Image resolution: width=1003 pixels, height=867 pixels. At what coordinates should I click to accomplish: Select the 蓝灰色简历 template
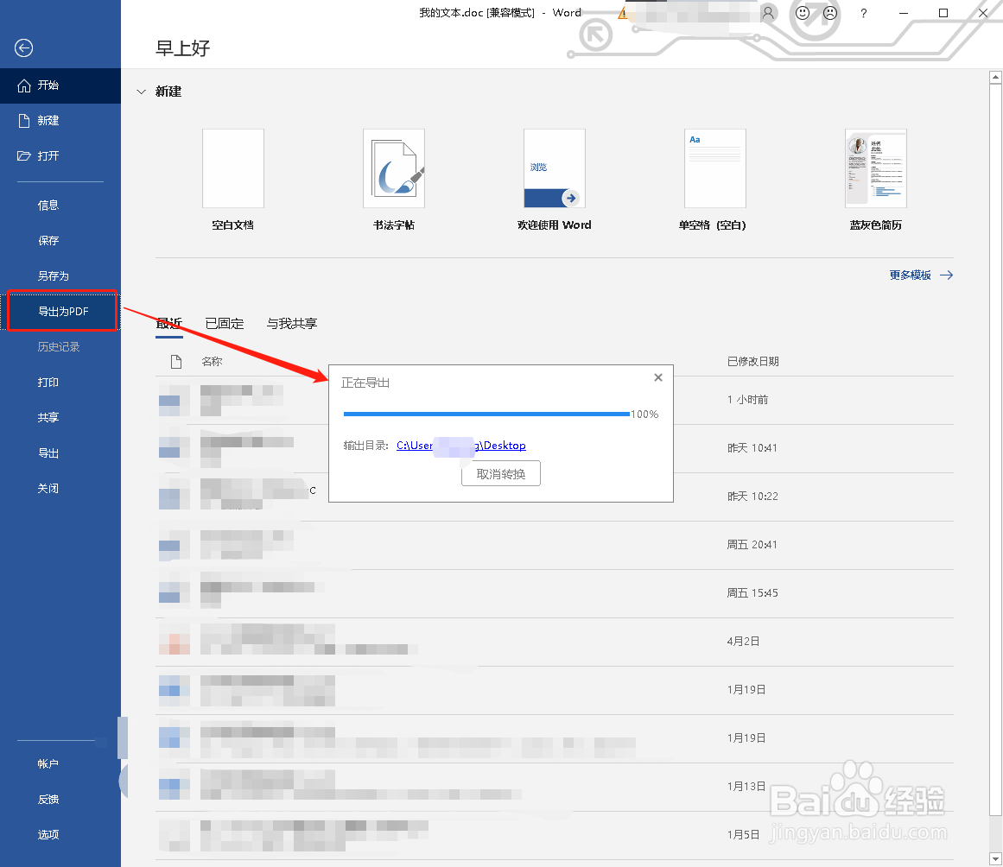(876, 168)
